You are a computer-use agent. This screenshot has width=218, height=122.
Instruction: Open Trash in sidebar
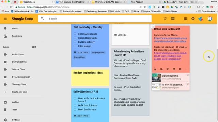[x=15, y=109]
